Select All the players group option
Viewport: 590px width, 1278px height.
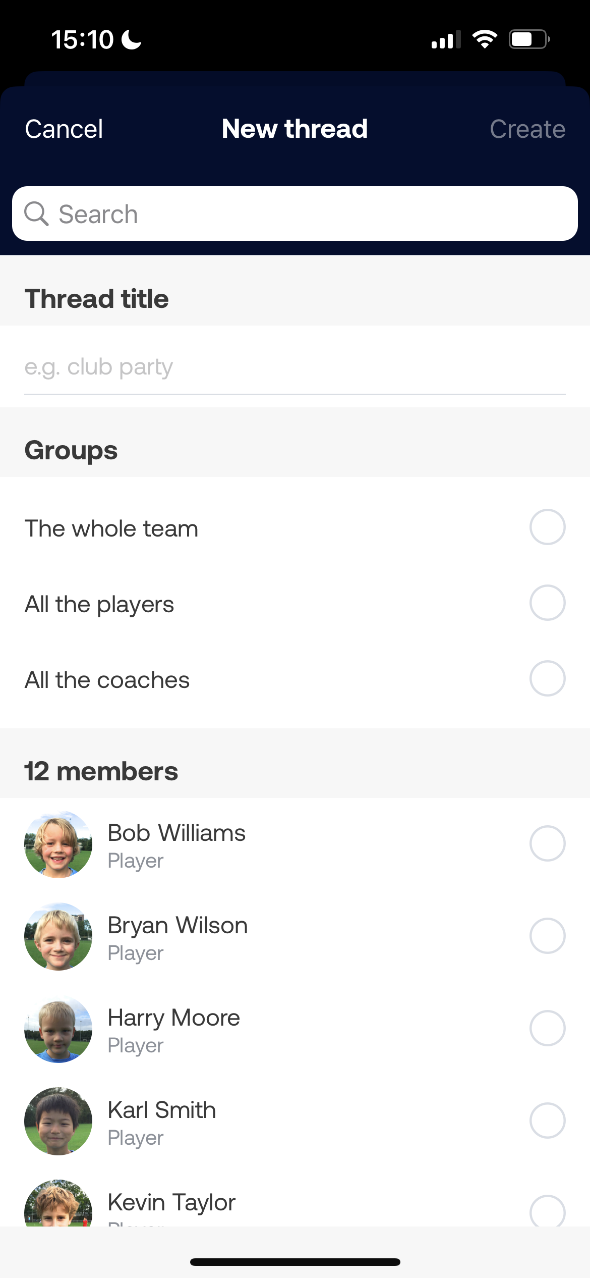pyautogui.click(x=547, y=603)
